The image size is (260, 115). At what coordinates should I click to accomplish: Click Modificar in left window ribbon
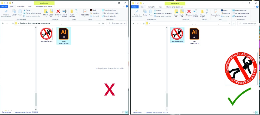(95, 13)
